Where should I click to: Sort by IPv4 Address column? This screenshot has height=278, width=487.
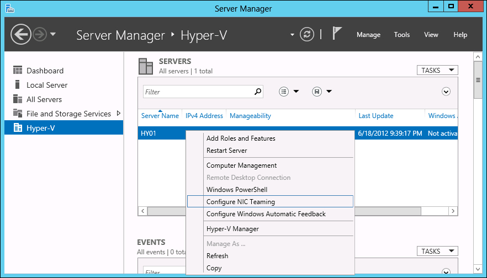click(204, 116)
